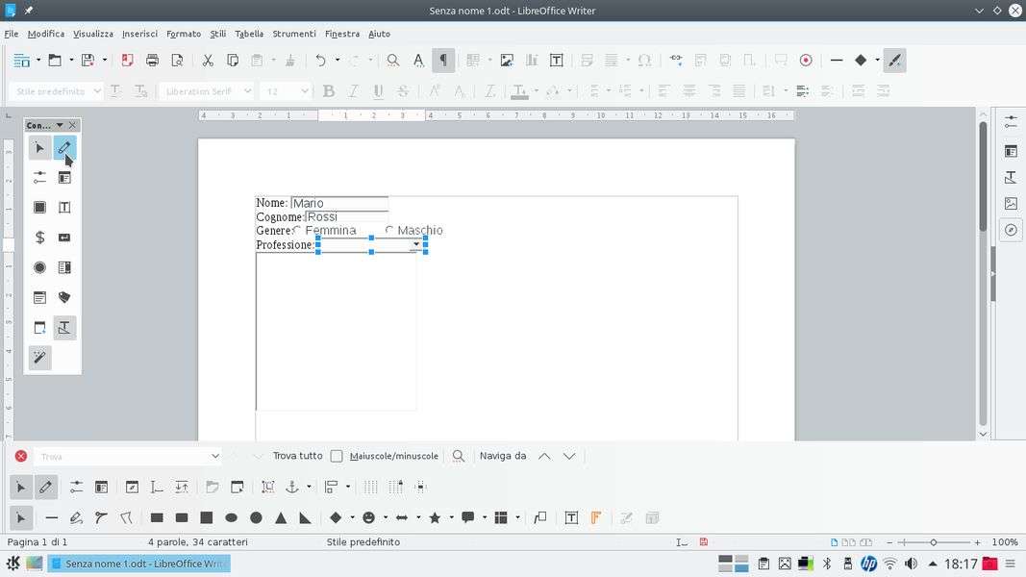Select the Femmina radio button

(297, 230)
